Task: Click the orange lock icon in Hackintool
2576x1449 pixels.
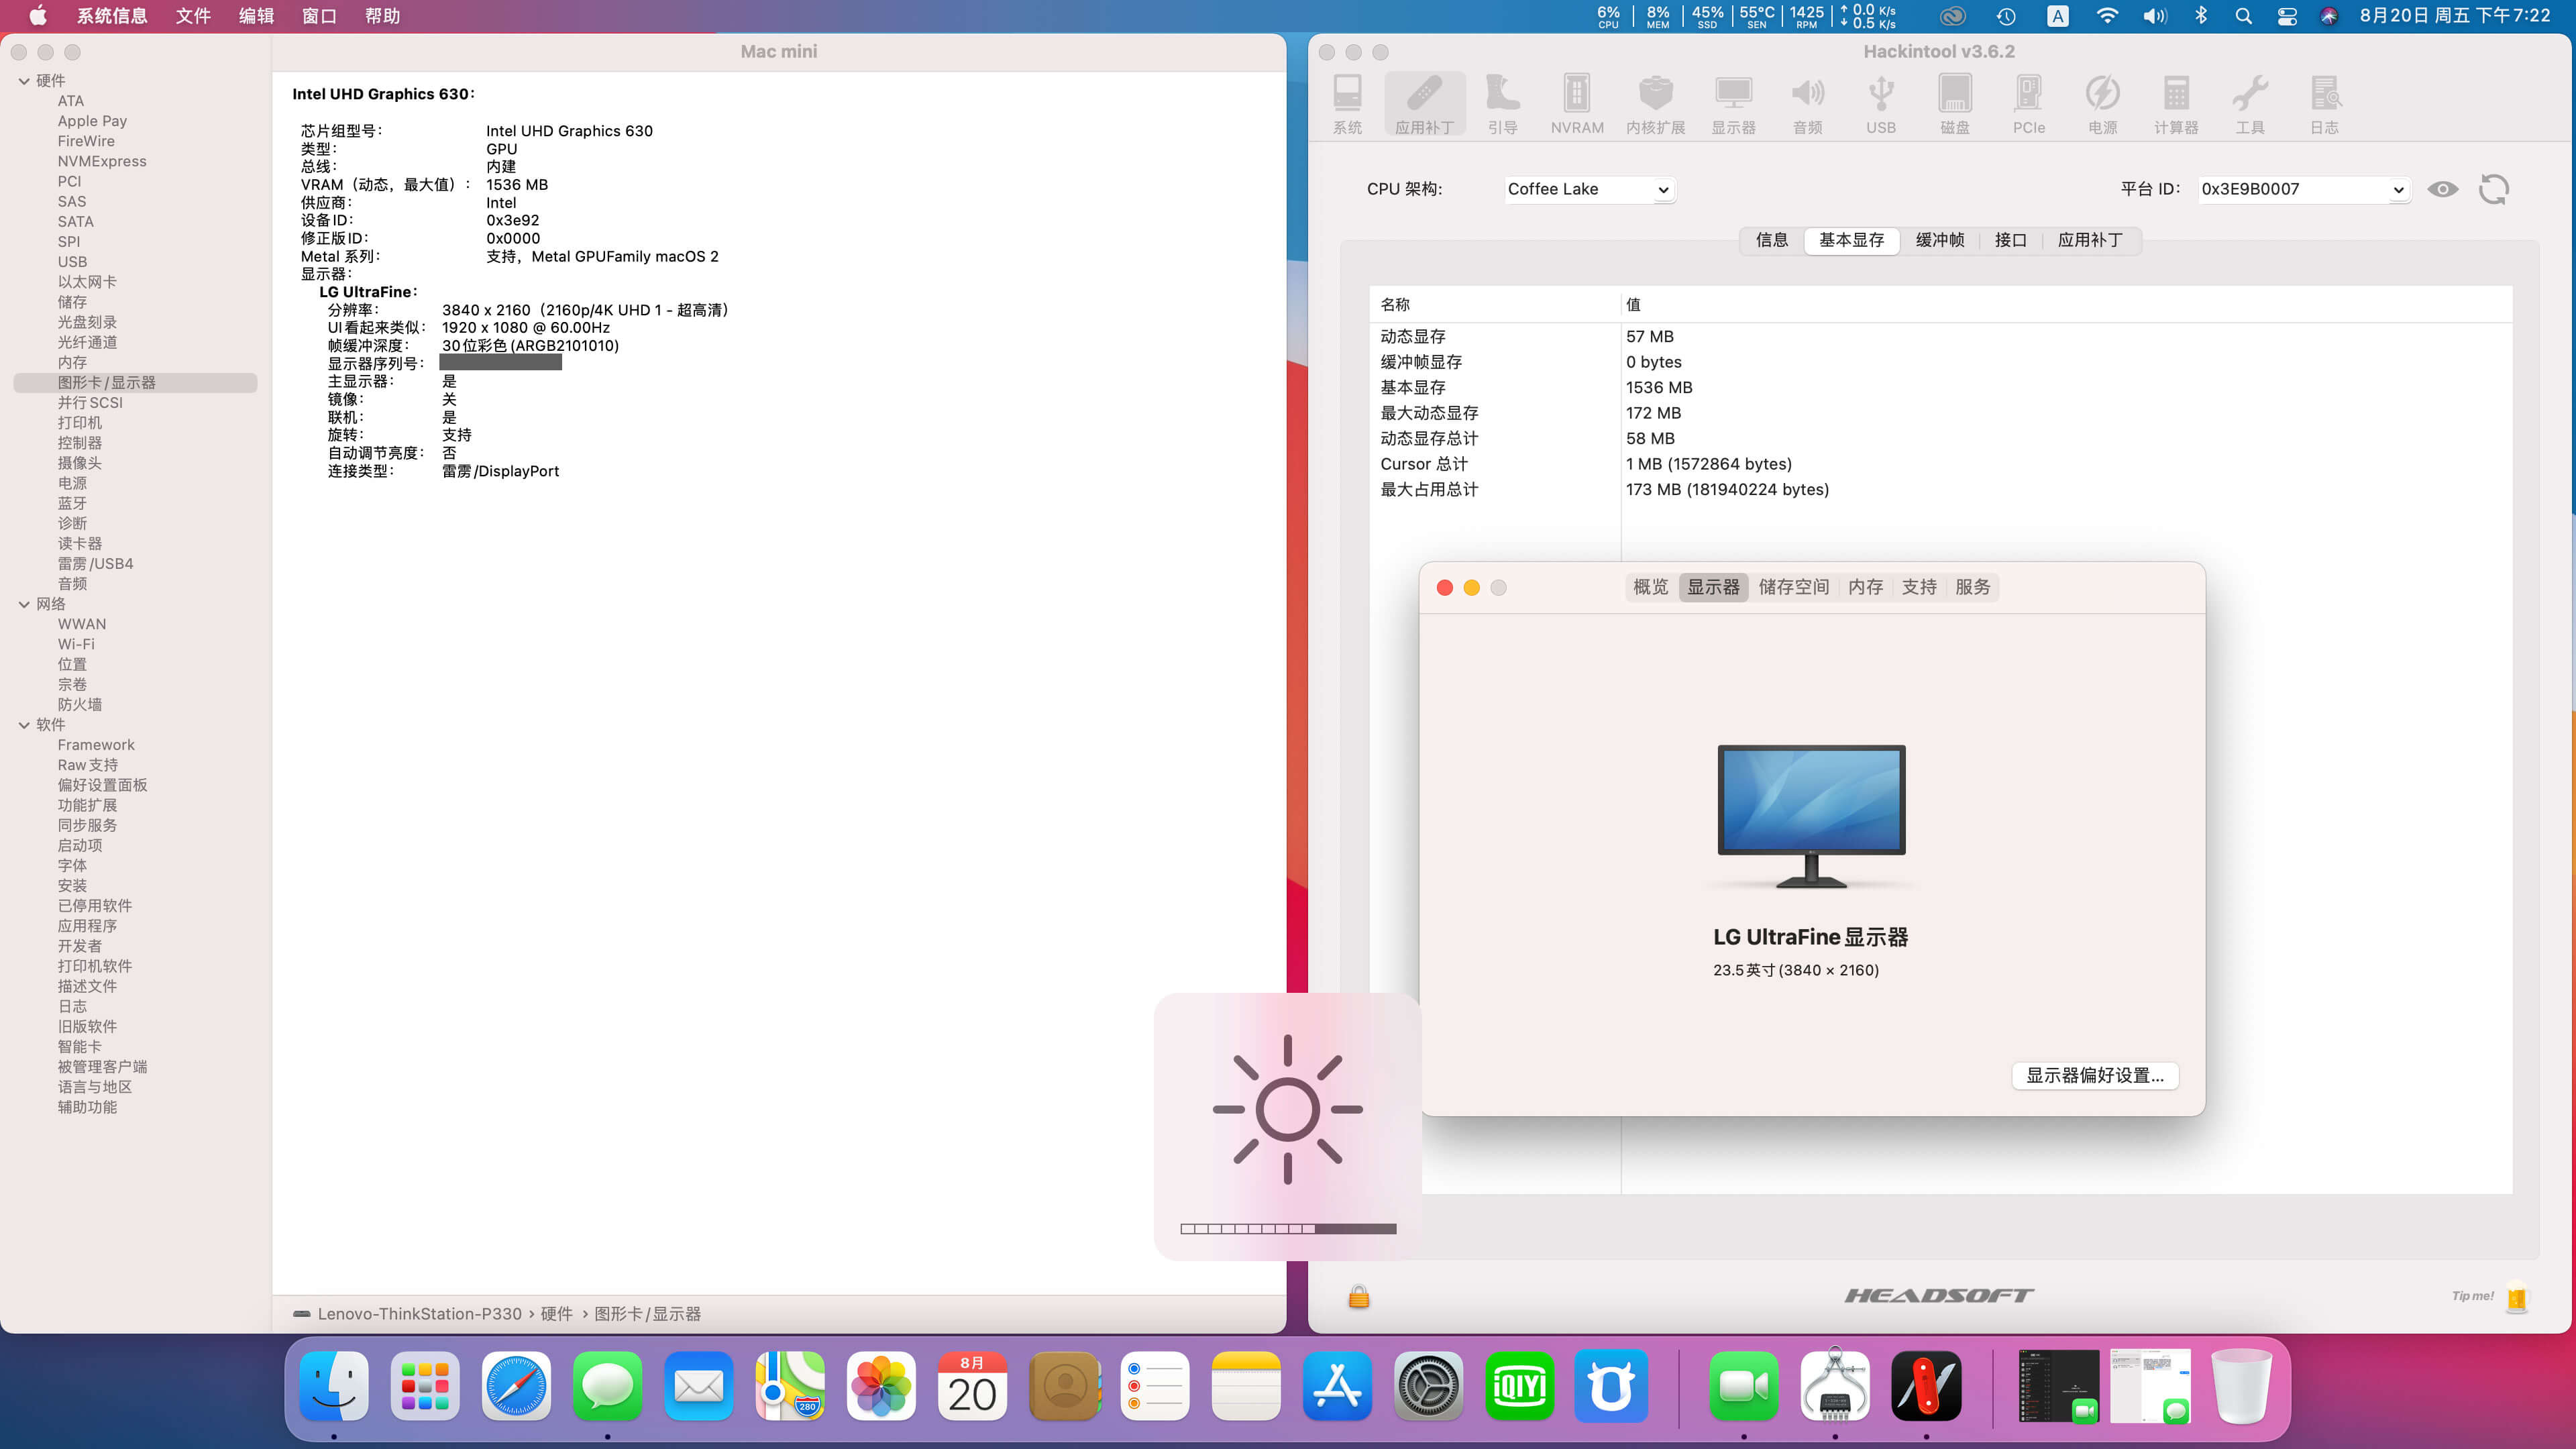Action: point(1358,1297)
